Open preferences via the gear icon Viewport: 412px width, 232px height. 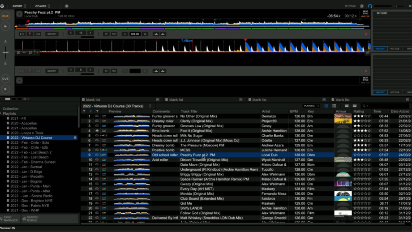[362, 6]
